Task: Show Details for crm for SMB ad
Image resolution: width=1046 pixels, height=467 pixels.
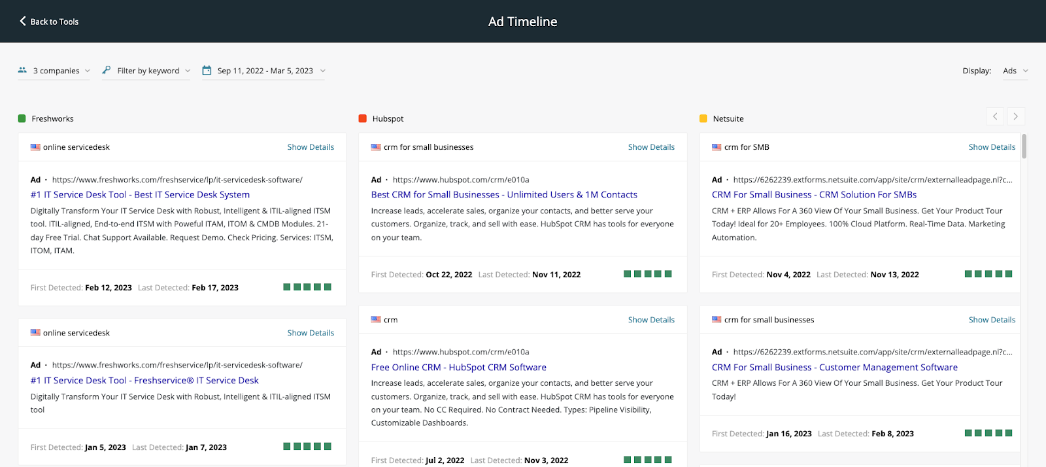Action: 992,147
